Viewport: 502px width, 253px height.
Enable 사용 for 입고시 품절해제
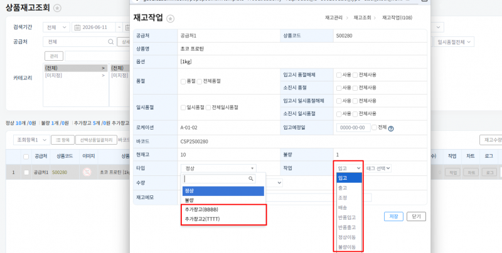pos(339,75)
